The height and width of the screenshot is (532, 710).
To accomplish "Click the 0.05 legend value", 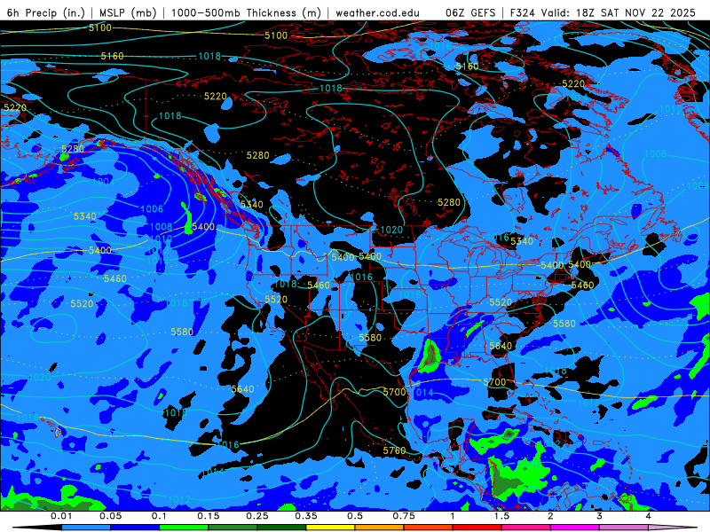I will 110,516.
